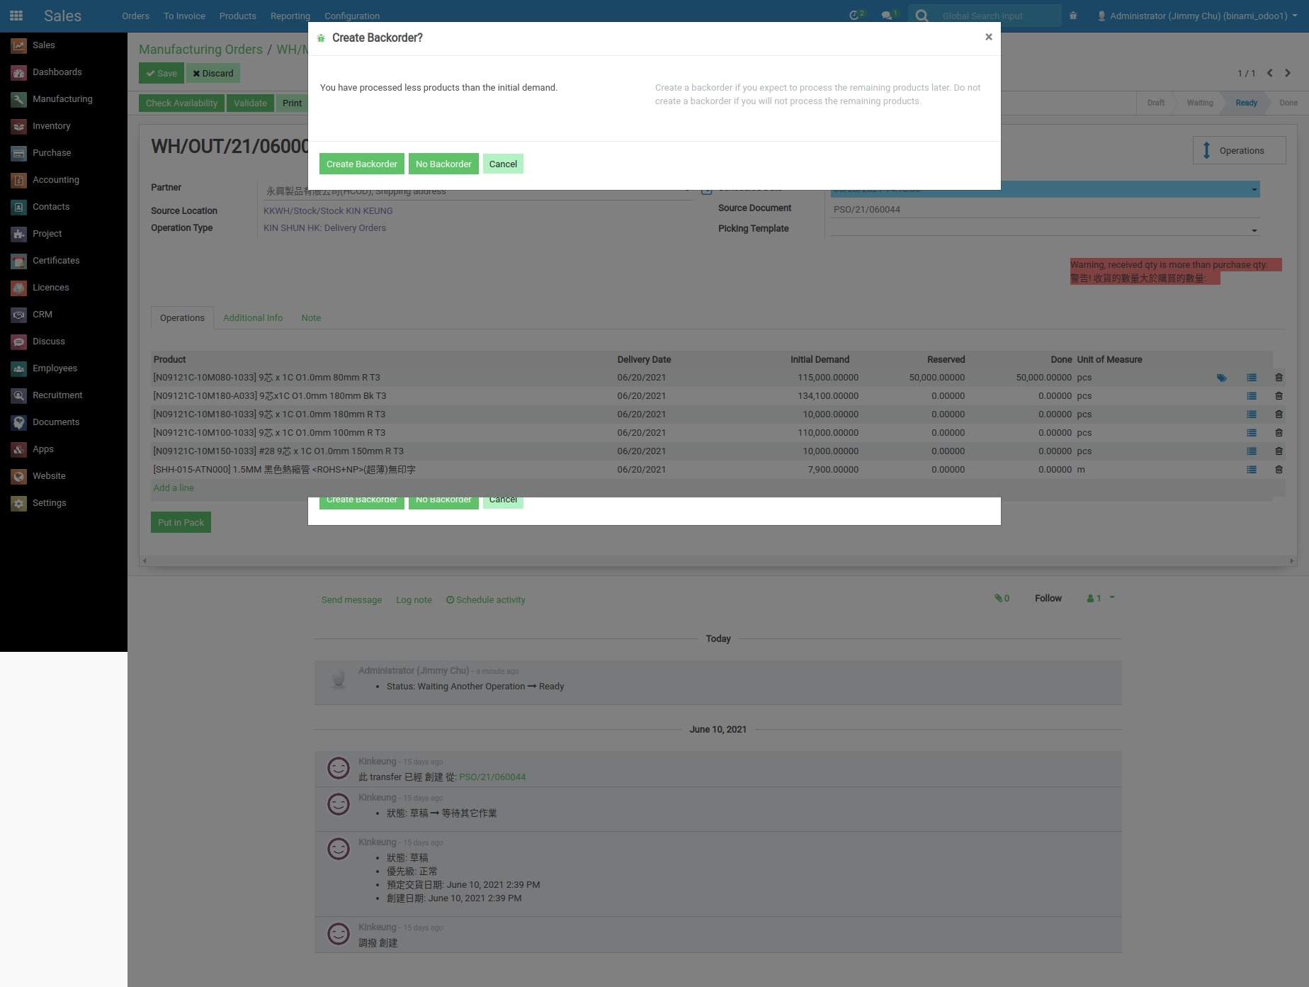Open Administrator user menu dropdown
Image resolution: width=1309 pixels, height=987 pixels.
coord(1197,16)
